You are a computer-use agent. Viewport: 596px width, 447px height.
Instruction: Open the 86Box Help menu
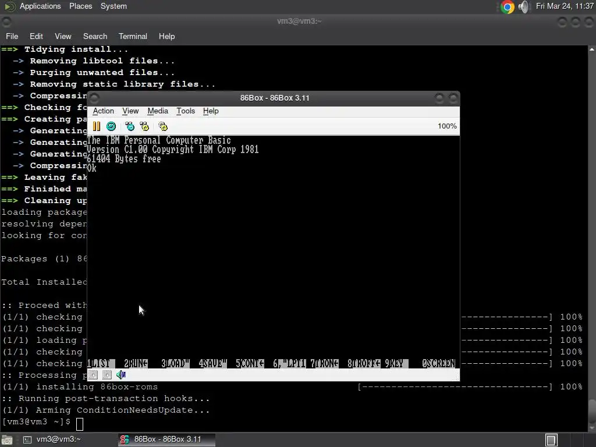click(x=211, y=111)
